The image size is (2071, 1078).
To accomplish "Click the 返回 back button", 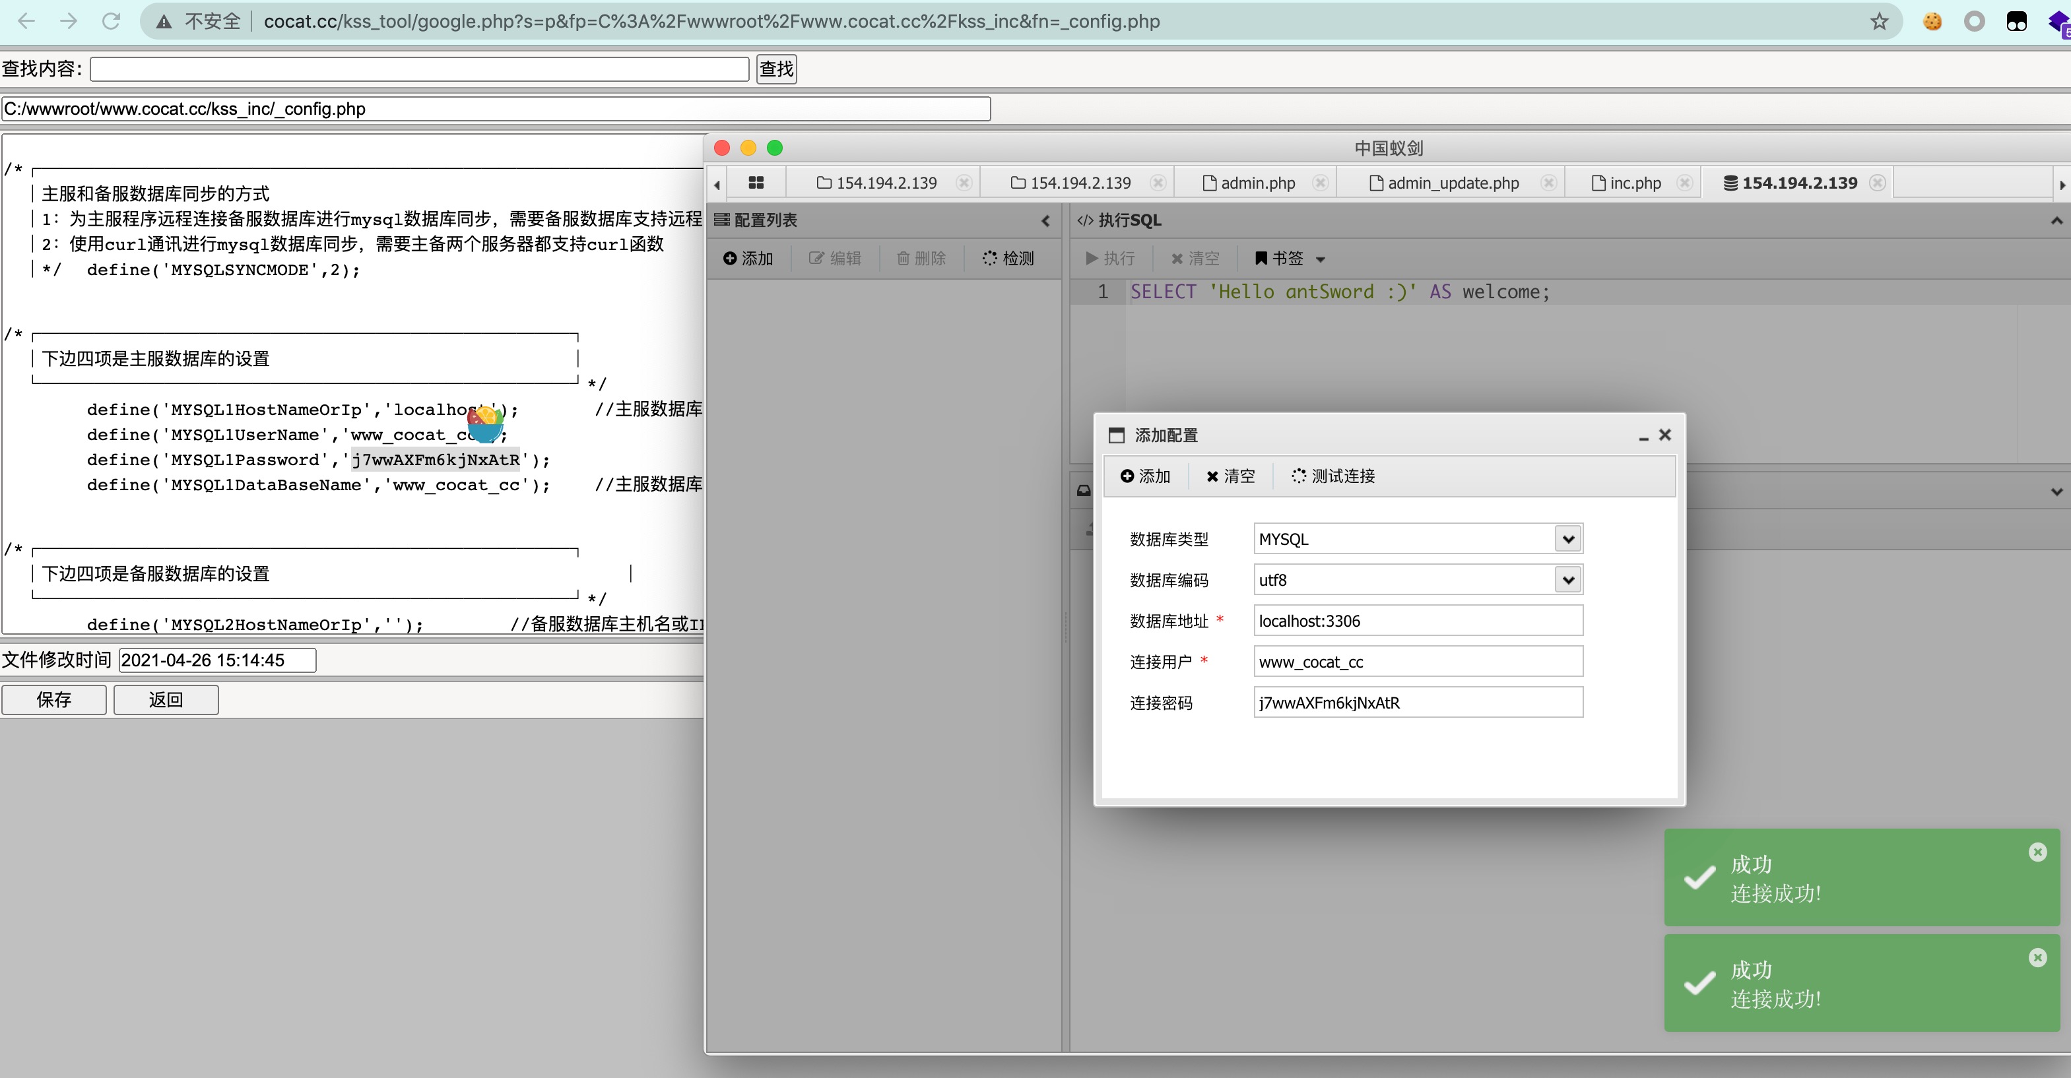I will click(166, 699).
